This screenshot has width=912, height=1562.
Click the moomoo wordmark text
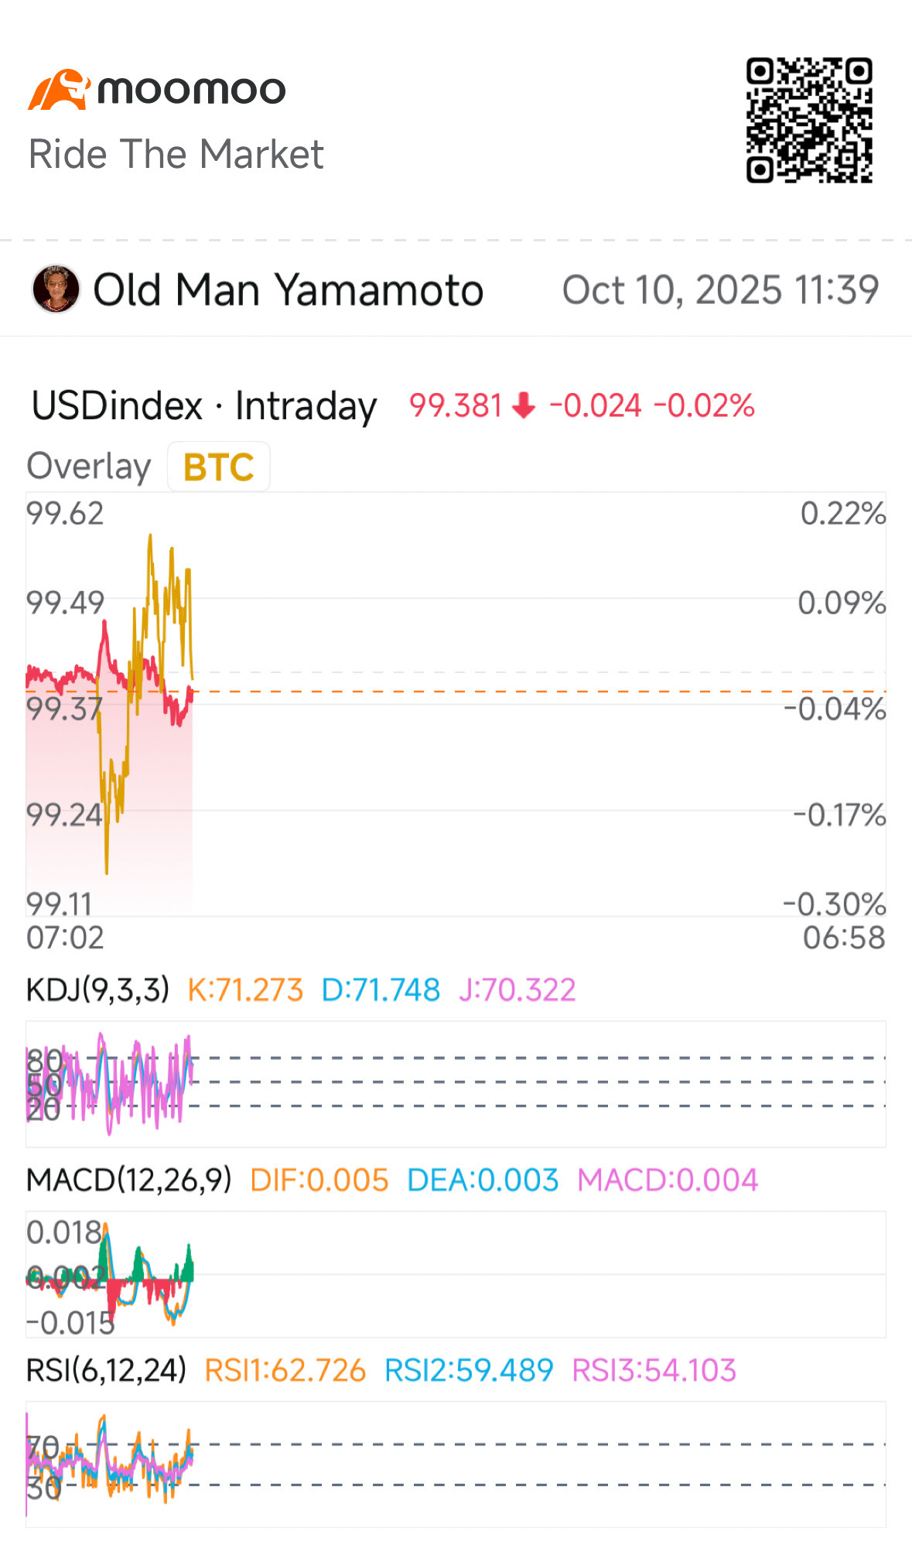[x=192, y=90]
